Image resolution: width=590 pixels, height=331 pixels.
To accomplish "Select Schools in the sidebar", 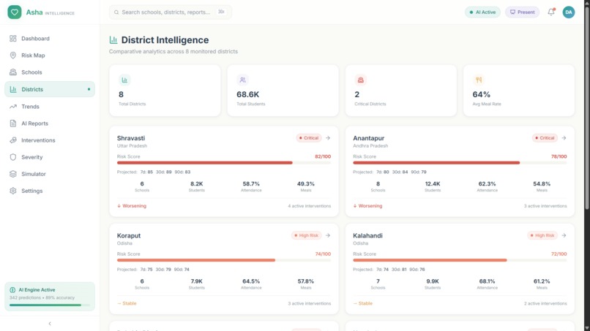I will pos(50,72).
